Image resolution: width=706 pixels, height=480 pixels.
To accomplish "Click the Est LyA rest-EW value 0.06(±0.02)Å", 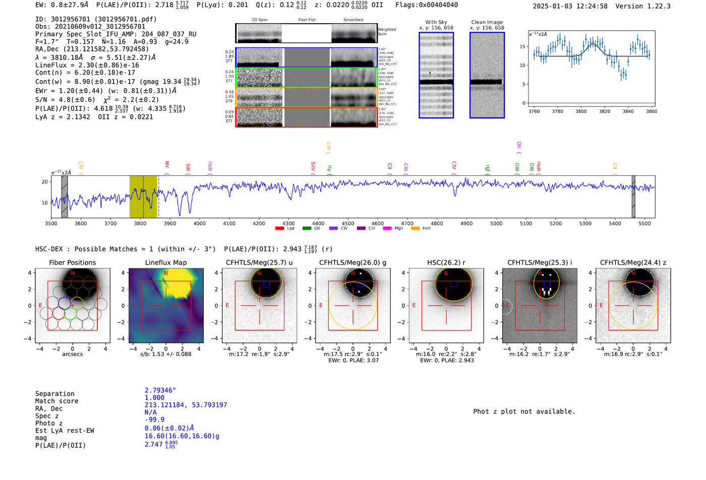I will point(169,428).
